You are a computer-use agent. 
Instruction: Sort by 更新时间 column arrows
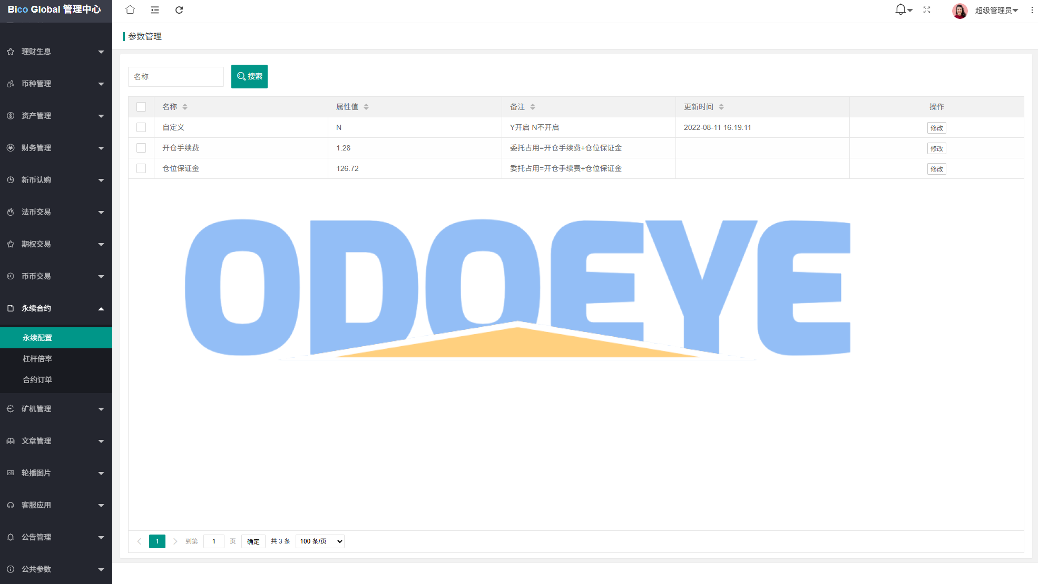[721, 107]
